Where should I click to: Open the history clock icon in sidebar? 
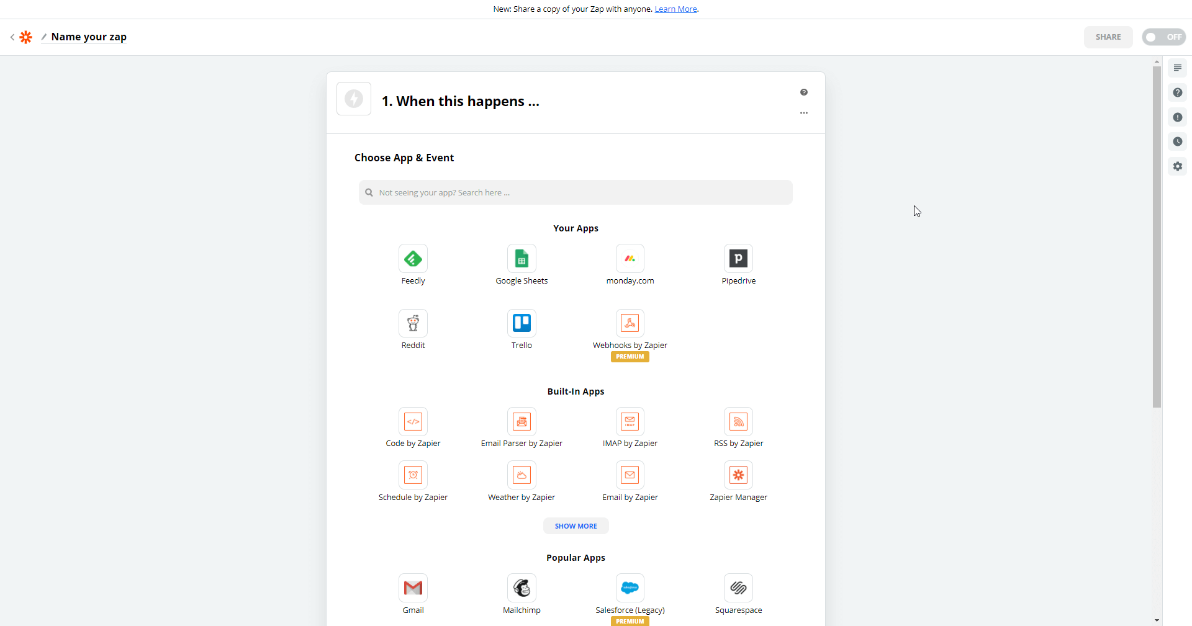(x=1178, y=141)
